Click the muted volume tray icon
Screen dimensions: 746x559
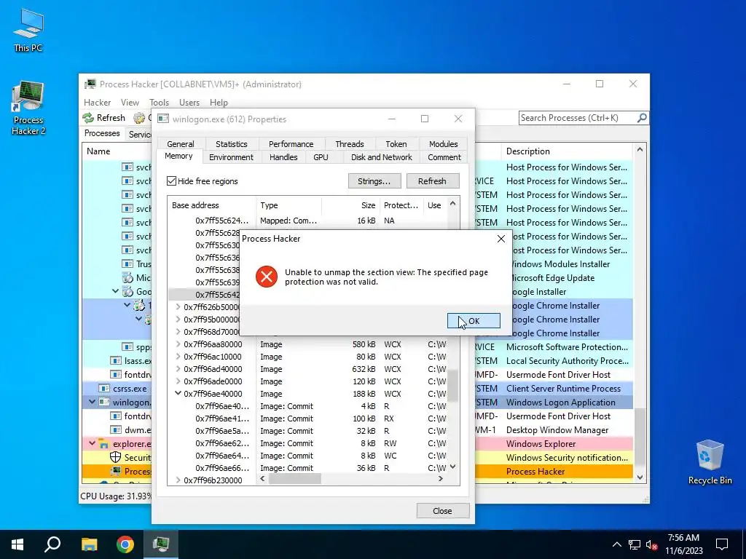point(651,544)
